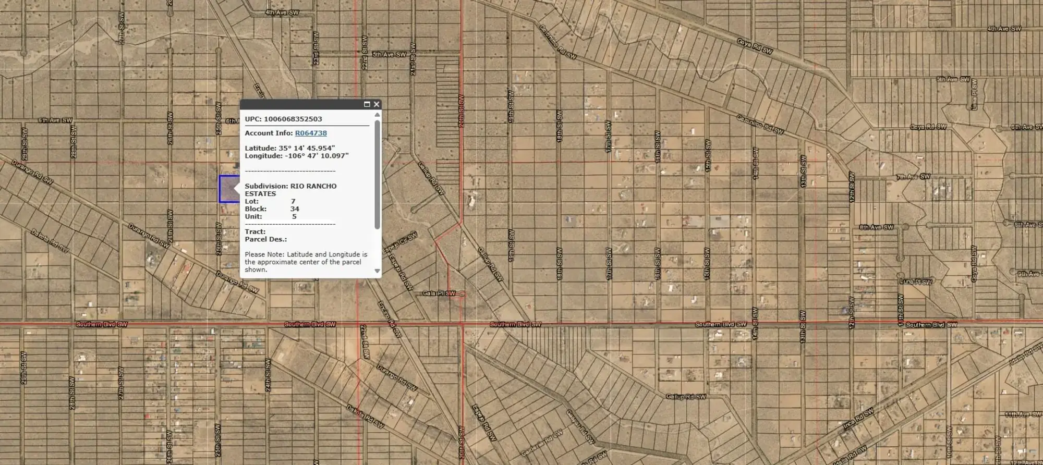Click the Please Note disclaimer text
The width and height of the screenshot is (1043, 465).
[306, 262]
